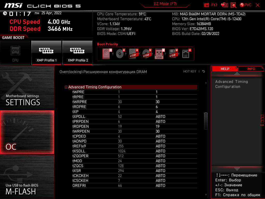This screenshot has width=265, height=199.
Task: Click the tXSR current value 294
Action: click(121, 170)
